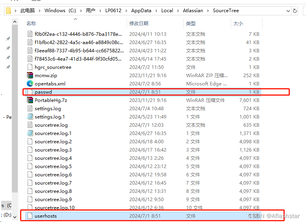Image resolution: width=306 pixels, height=222 pixels.
Task: Go to 用户 breadcrumb segment
Action: [91, 11]
